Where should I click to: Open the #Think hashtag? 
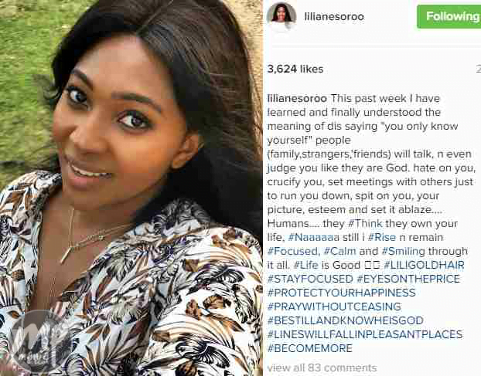click(365, 224)
